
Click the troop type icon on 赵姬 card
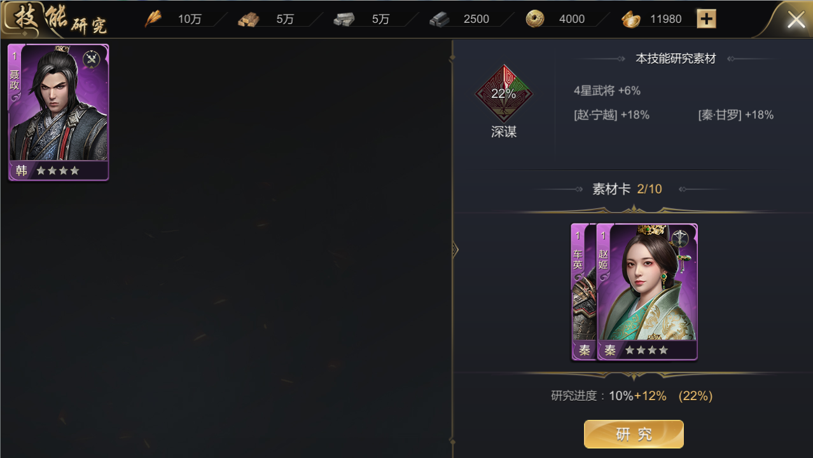[x=681, y=239]
